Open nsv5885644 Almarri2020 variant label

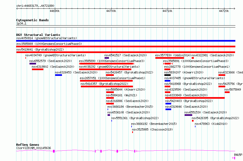(x=126, y=89)
